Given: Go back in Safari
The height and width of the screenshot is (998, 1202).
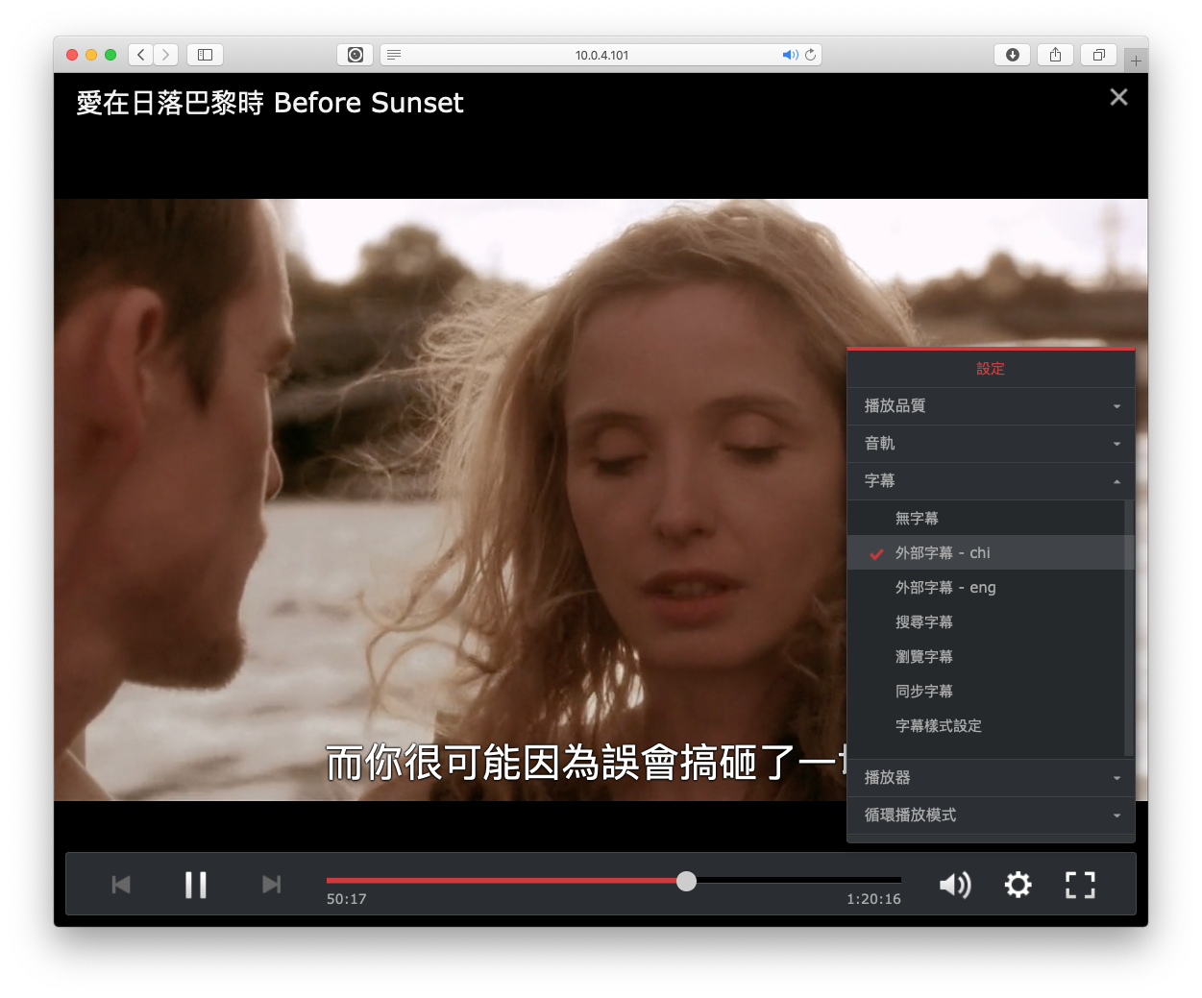Looking at the screenshot, I should coord(141,55).
